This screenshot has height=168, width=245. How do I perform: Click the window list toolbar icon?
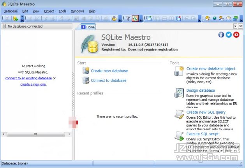click(x=149, y=19)
